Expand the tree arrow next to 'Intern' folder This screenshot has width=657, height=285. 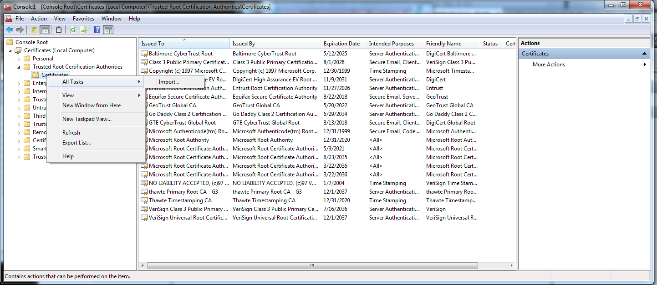19,91
